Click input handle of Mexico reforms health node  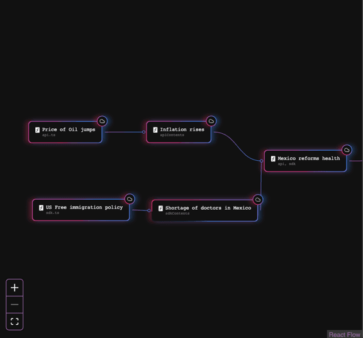coord(261,161)
